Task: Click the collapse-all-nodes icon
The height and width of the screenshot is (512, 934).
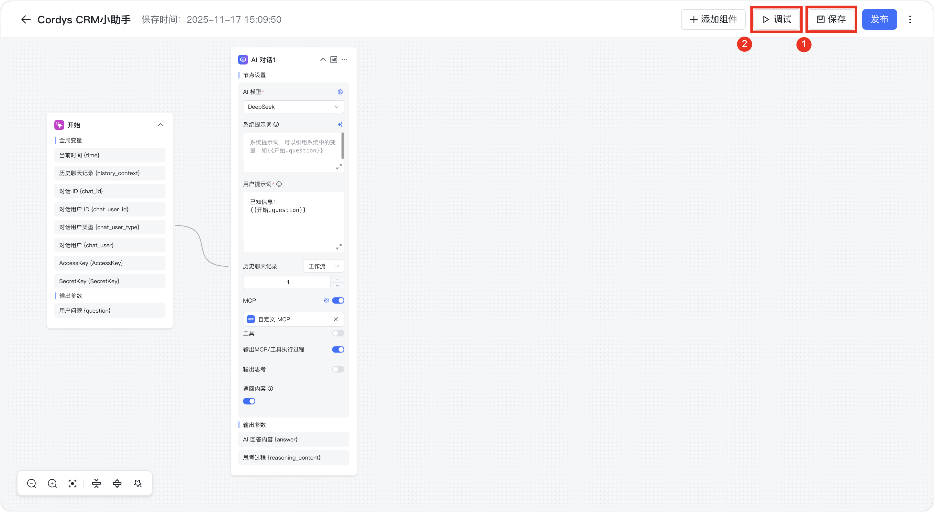Action: (x=96, y=483)
